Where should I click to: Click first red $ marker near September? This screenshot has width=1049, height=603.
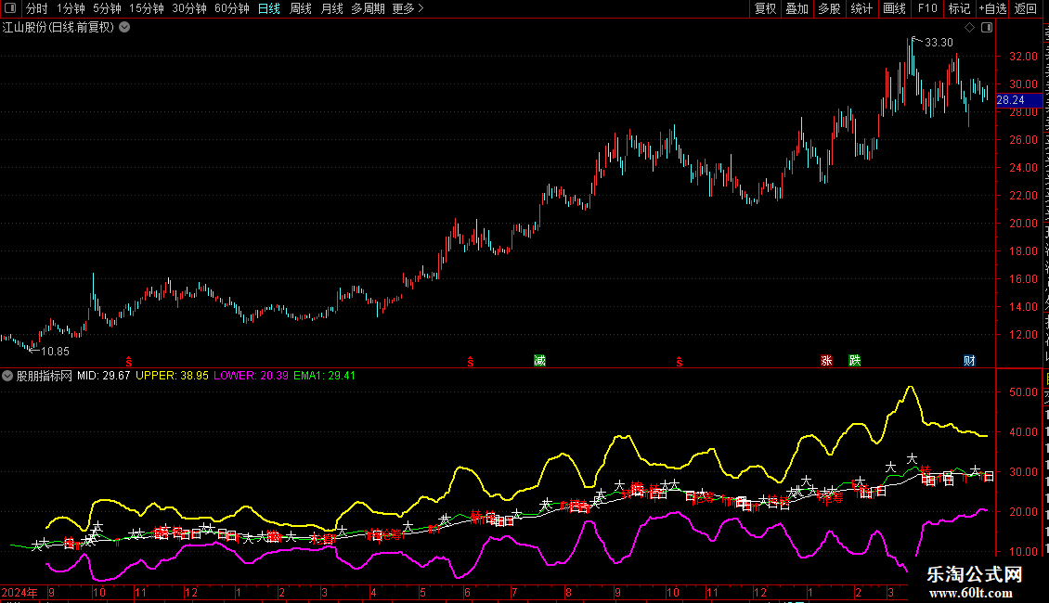pyautogui.click(x=129, y=362)
